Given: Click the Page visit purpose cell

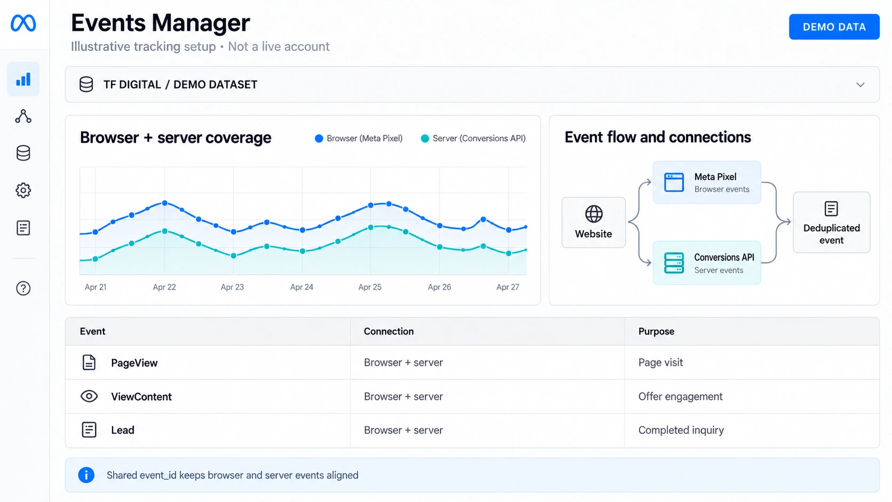Looking at the screenshot, I should click(660, 362).
